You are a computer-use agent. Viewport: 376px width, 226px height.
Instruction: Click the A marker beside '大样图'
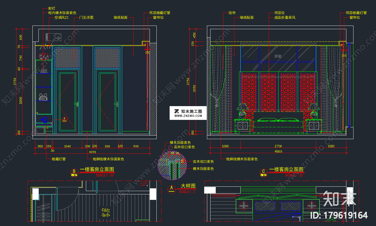172,189
